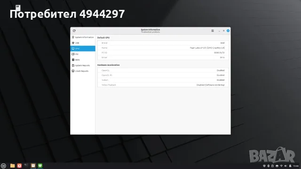Screen dimensions: 301x169
Task: Click the green shield app in taskbar
Action: (40, 166)
